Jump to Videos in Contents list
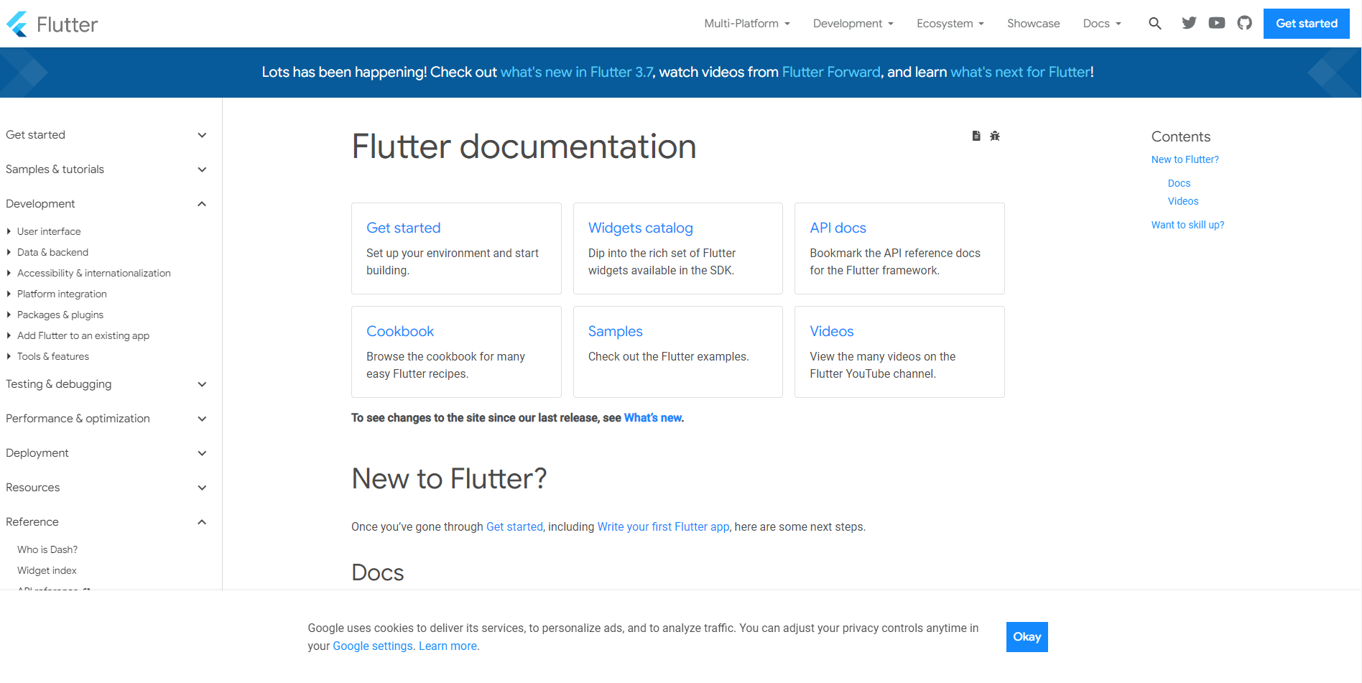Image resolution: width=1362 pixels, height=683 pixels. click(1183, 201)
